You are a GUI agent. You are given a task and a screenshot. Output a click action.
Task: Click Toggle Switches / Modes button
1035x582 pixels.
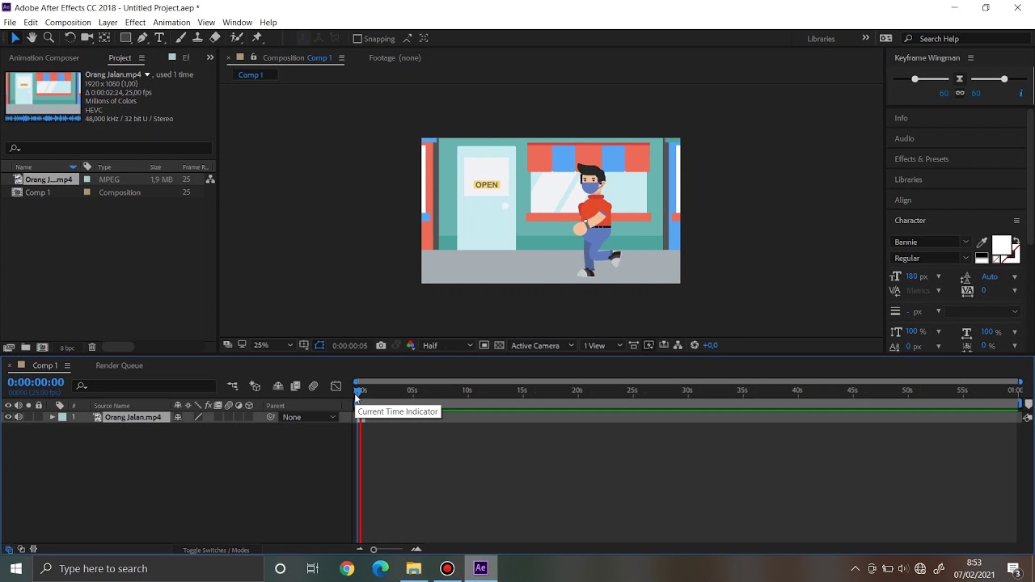coord(216,550)
